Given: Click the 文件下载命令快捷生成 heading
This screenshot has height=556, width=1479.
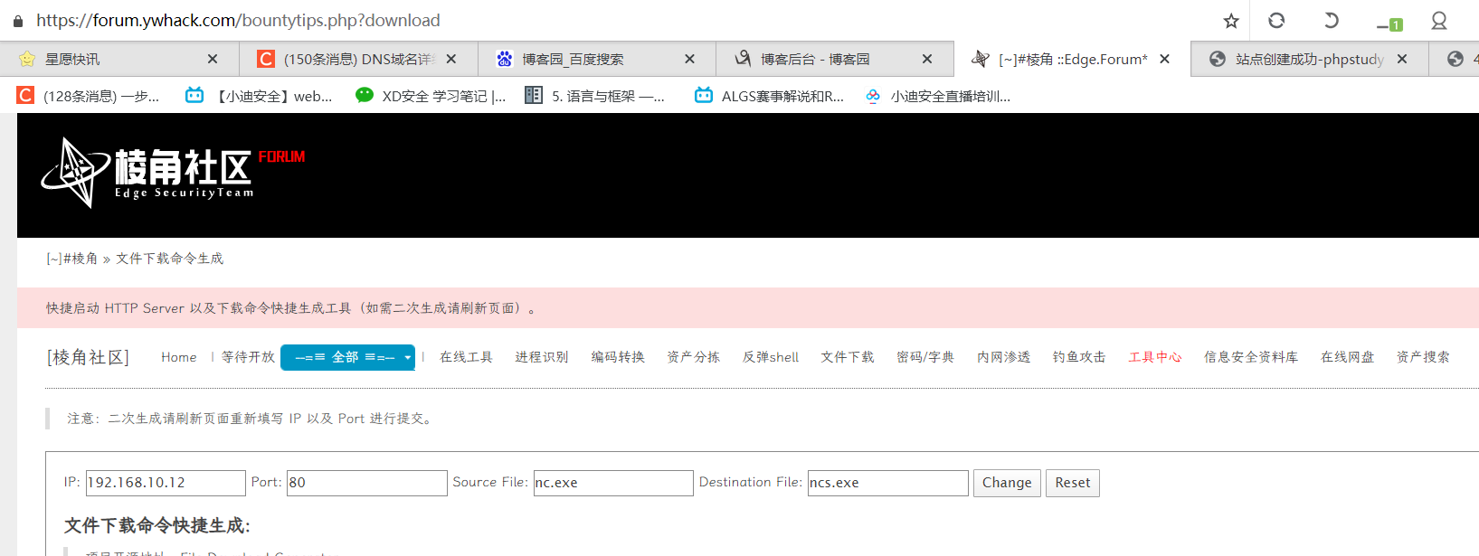Looking at the screenshot, I should tap(157, 525).
